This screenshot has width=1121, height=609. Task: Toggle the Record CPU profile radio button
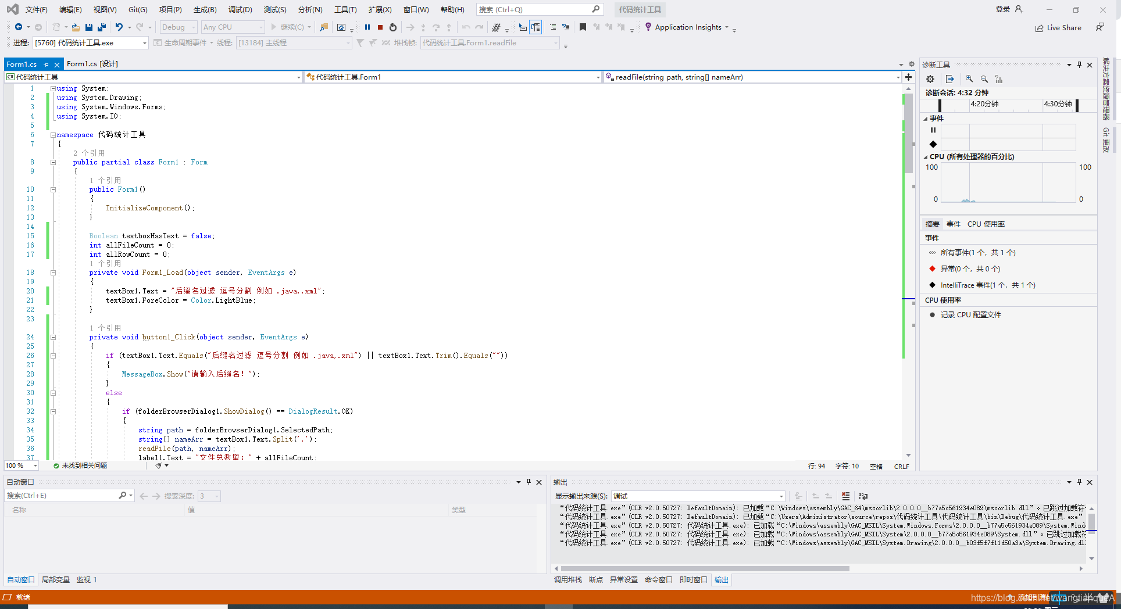(x=933, y=315)
